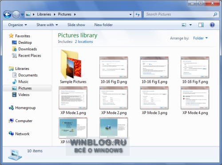Select Favorites in the navigation pane

pyautogui.click(x=23, y=36)
